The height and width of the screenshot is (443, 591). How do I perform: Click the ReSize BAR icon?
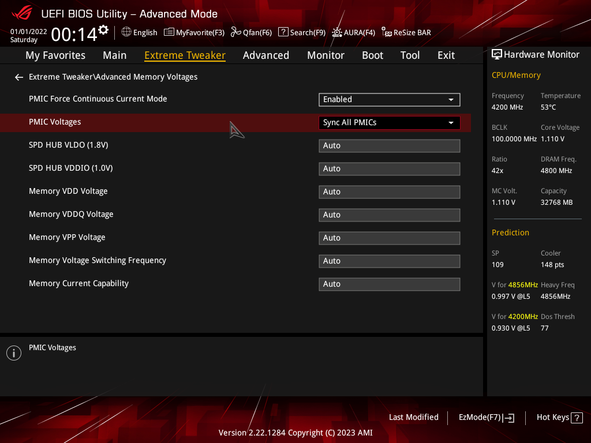pyautogui.click(x=386, y=32)
